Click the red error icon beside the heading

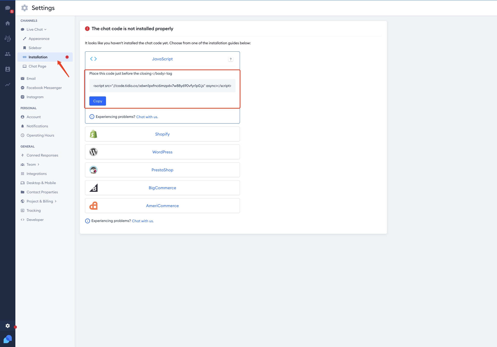[87, 29]
